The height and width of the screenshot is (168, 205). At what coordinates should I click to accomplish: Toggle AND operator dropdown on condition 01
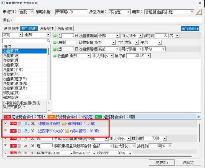tap(13, 123)
